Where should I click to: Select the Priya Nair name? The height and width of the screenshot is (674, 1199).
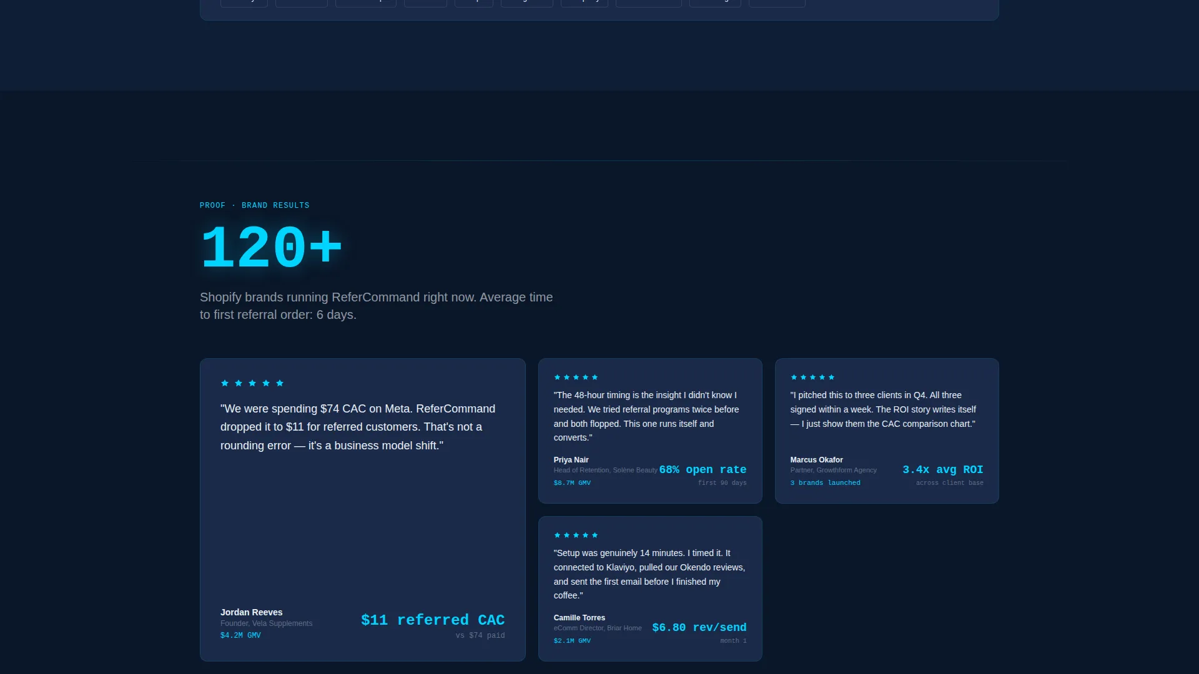pos(571,460)
